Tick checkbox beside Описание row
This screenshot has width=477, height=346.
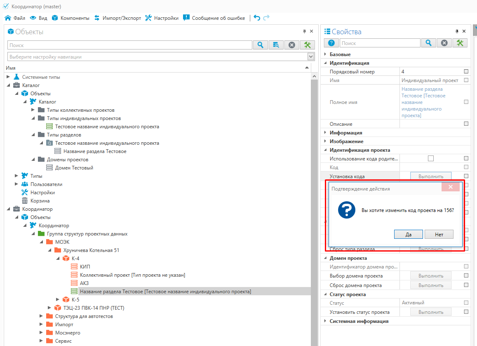[466, 124]
